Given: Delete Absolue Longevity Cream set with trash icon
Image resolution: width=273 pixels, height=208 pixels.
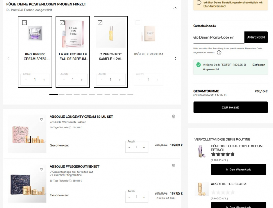Looking at the screenshot, I should (173, 117).
